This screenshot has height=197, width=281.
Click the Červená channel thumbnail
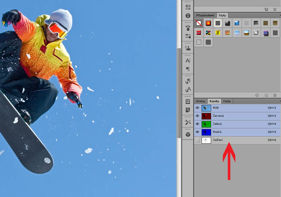click(x=206, y=116)
